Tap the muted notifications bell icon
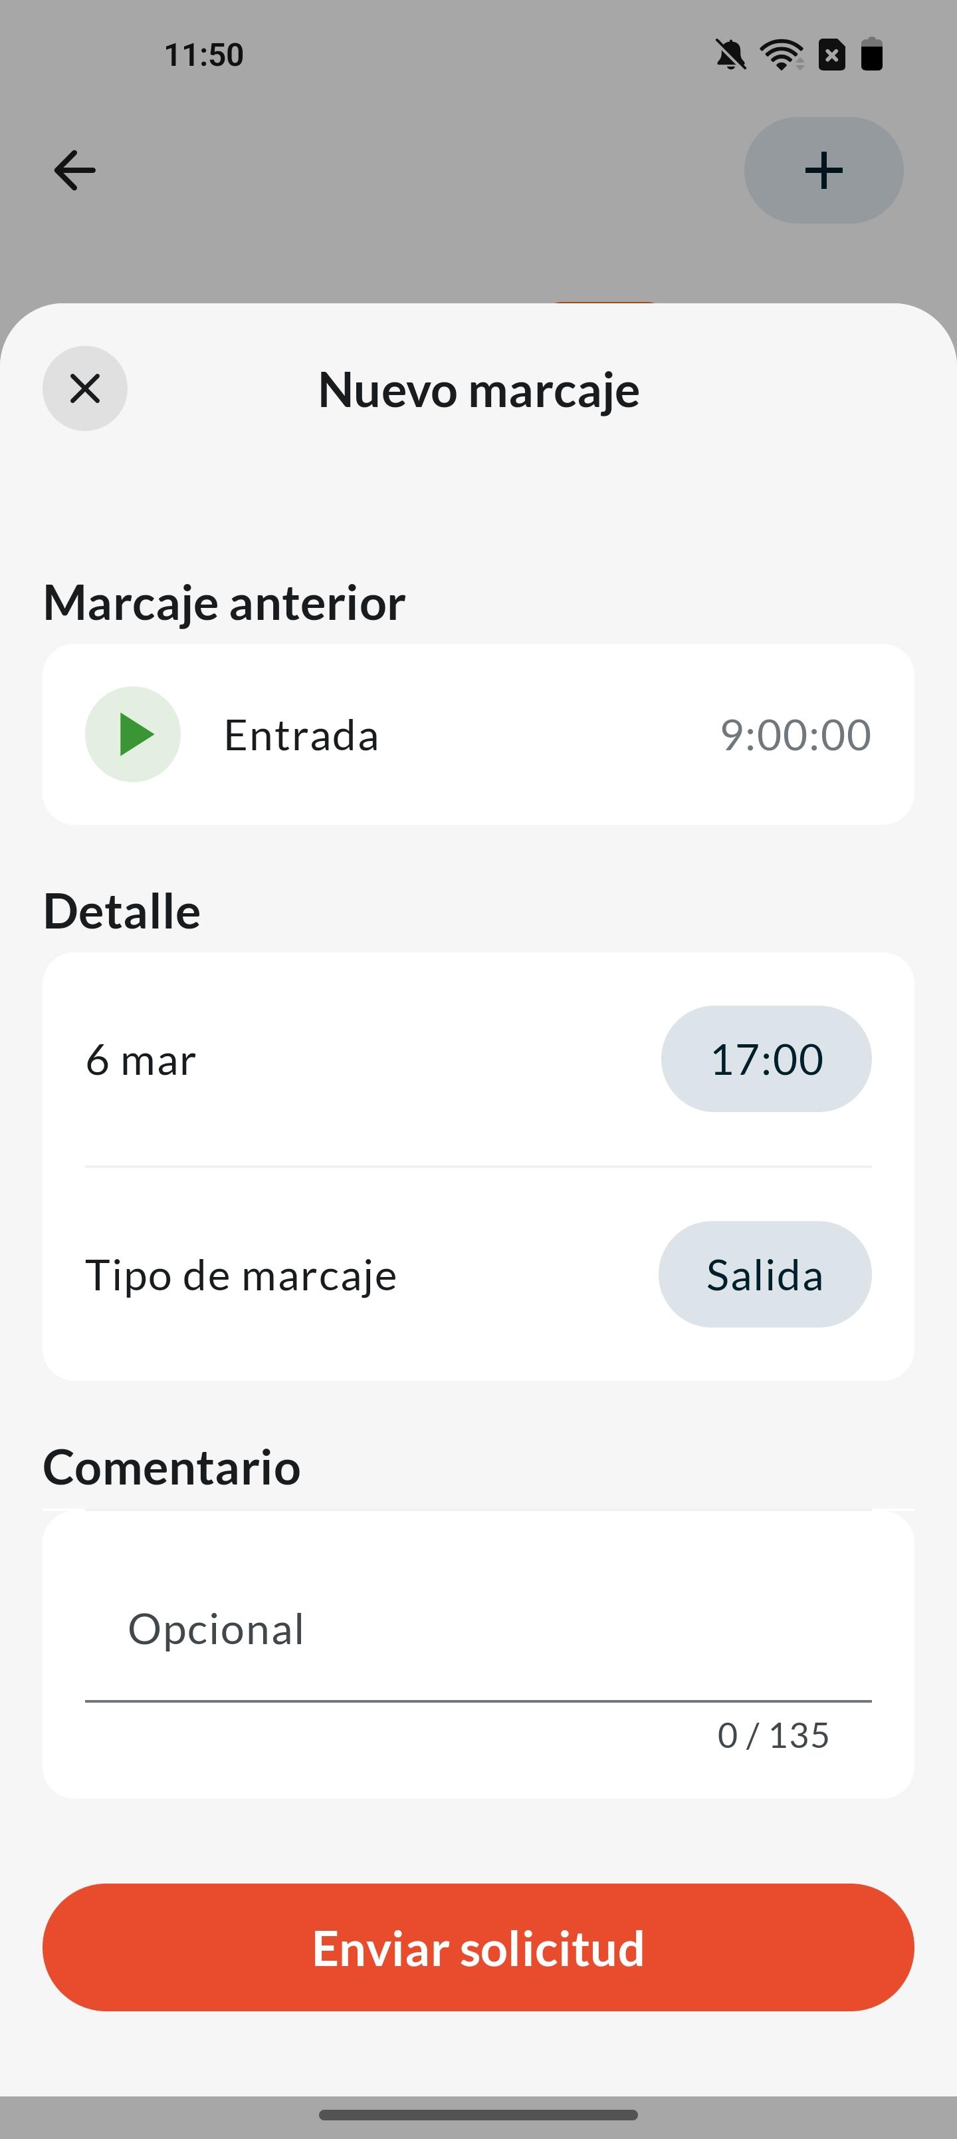Viewport: 957px width, 2139px height. click(x=730, y=56)
